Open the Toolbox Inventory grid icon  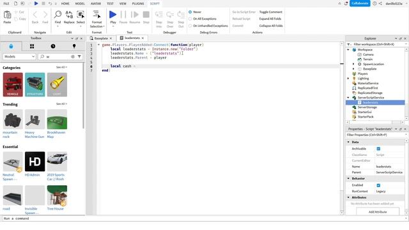pos(32,47)
